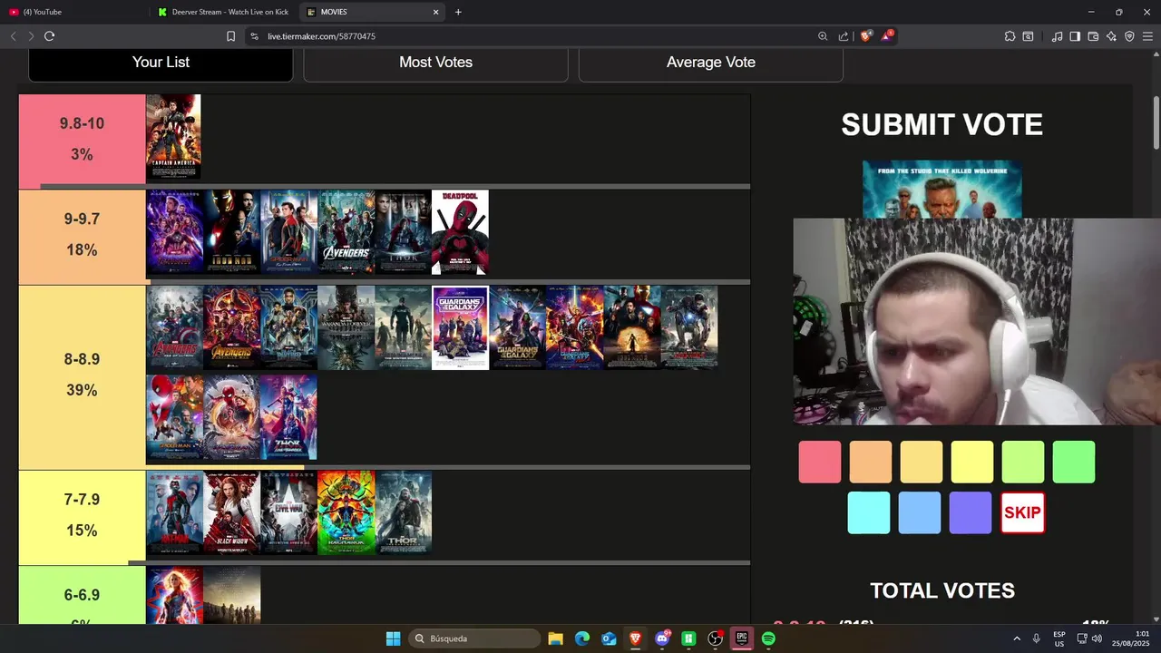This screenshot has height=653, width=1161.
Task: Click the browser forward arrow
Action: click(x=31, y=36)
